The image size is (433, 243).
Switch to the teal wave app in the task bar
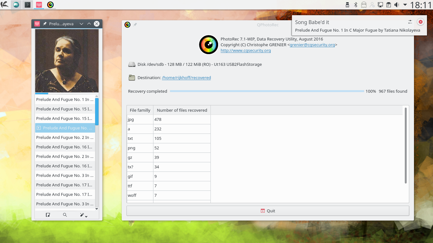click(x=16, y=5)
